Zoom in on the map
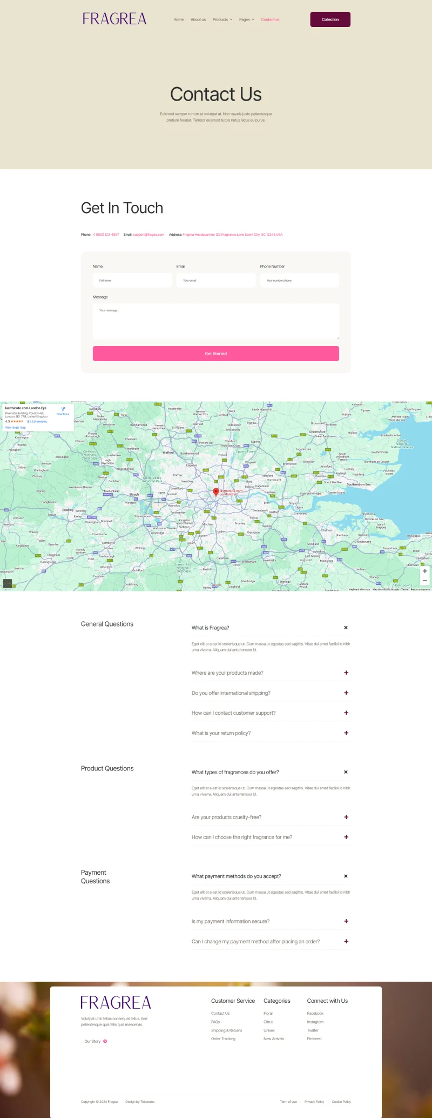This screenshot has width=432, height=1118. click(425, 571)
